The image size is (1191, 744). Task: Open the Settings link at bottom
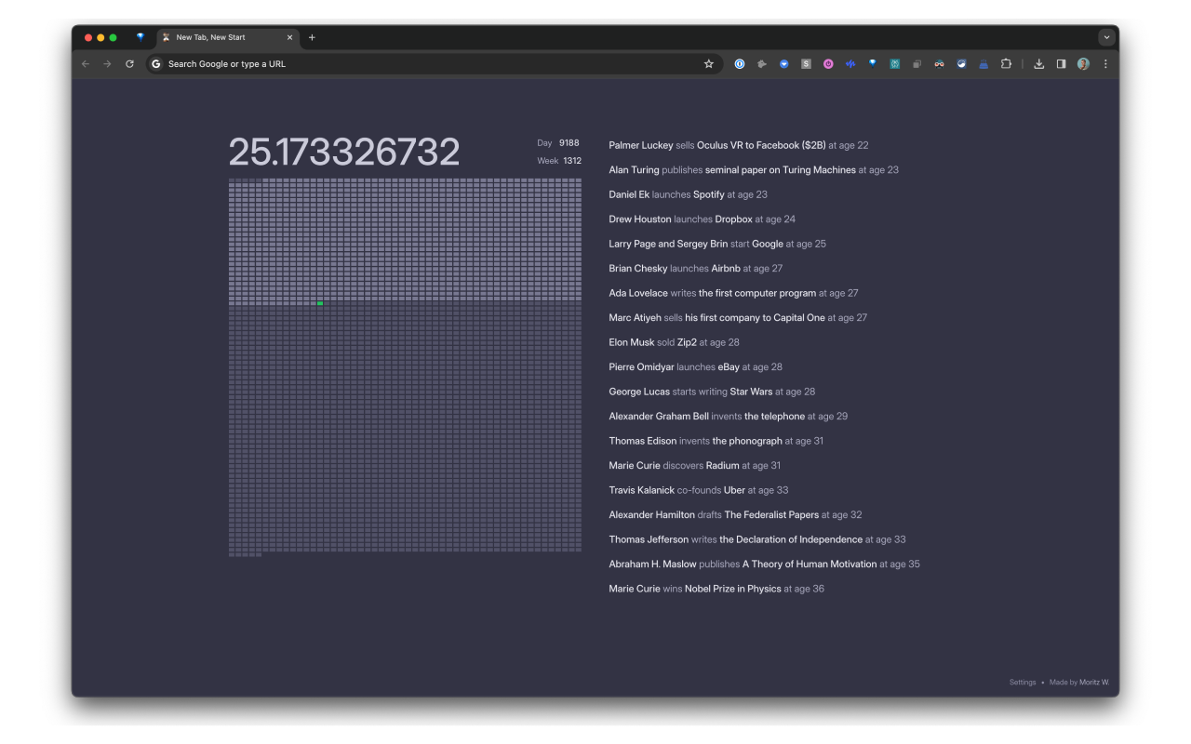coord(1023,683)
